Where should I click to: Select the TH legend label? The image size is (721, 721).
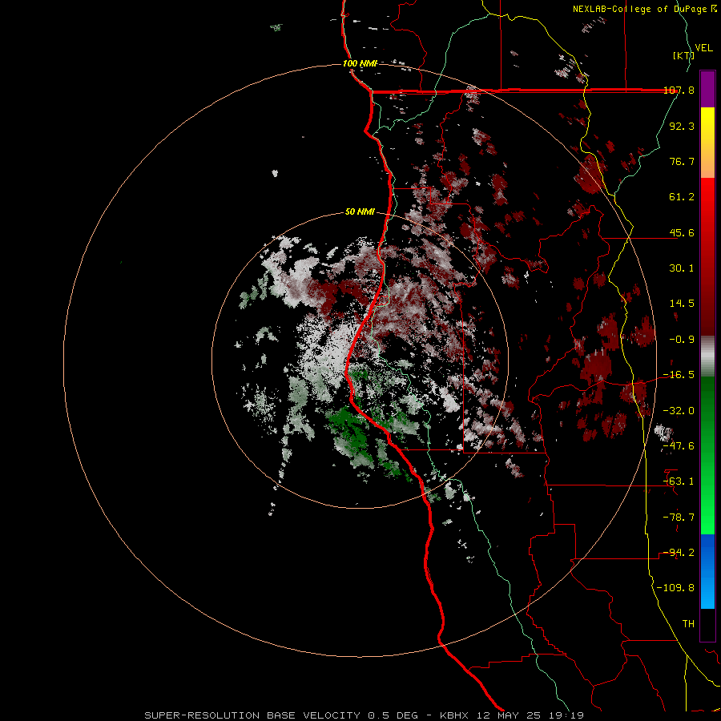tap(688, 624)
